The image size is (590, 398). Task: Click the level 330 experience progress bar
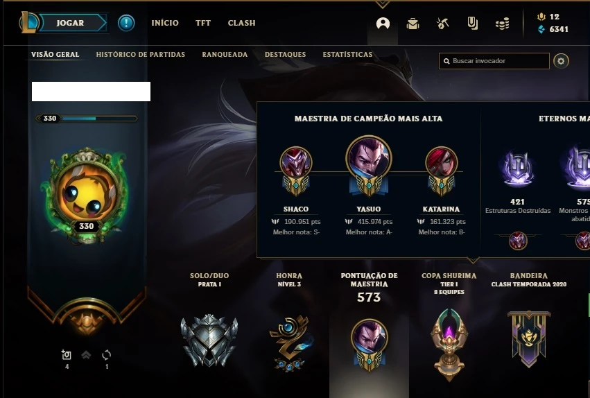pyautogui.click(x=87, y=119)
